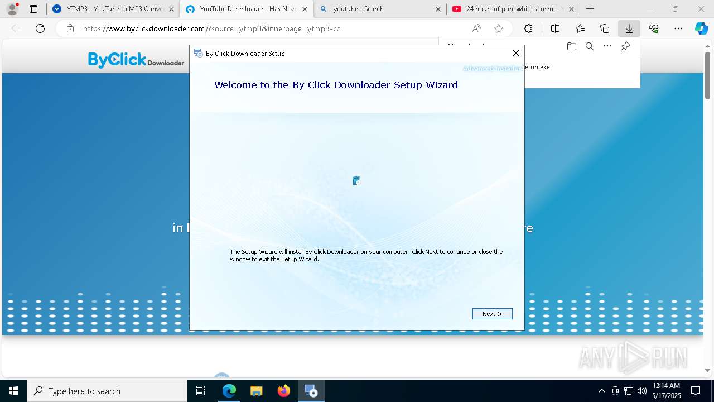Search downloads in Downloads panel
This screenshot has height=402, width=714.
pos(590,46)
